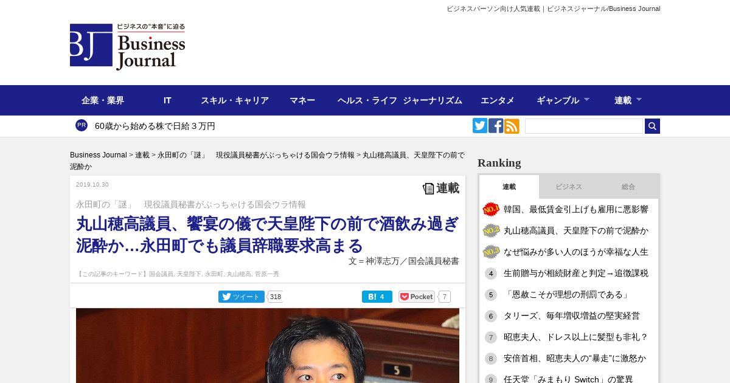Click the 菅原一秀 keyword
The width and height of the screenshot is (730, 383).
pos(267,274)
